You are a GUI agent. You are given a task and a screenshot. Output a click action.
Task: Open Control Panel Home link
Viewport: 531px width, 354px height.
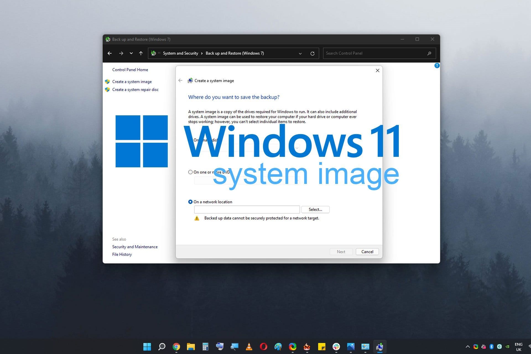[x=130, y=70]
